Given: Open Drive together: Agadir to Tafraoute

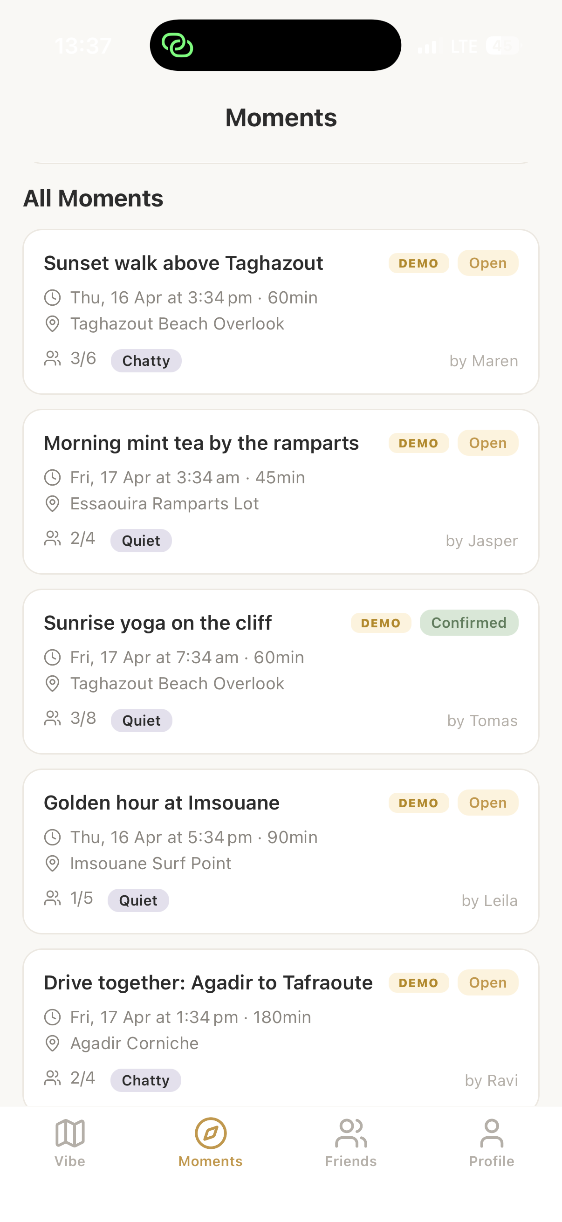Looking at the screenshot, I should coord(208,983).
